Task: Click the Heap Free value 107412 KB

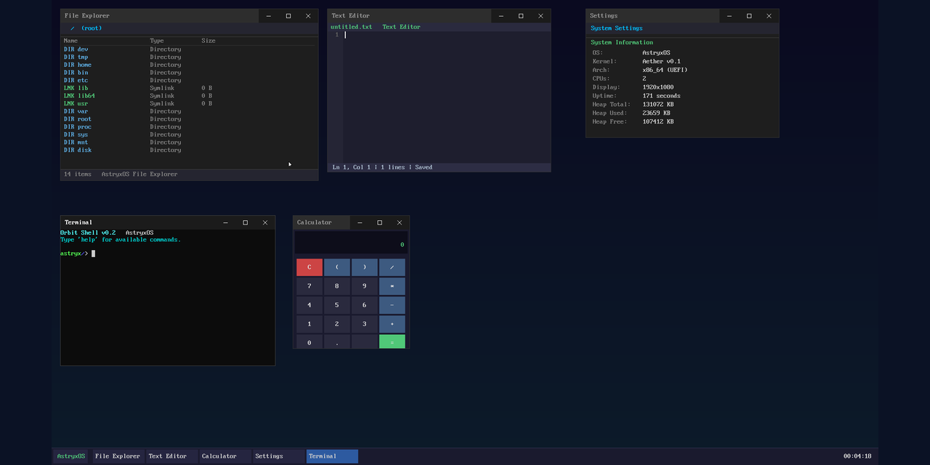Action: tap(658, 122)
